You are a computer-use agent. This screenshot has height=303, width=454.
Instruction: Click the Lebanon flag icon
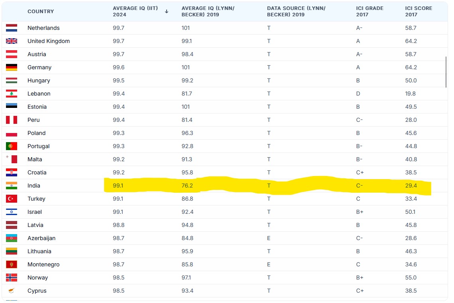tap(11, 94)
